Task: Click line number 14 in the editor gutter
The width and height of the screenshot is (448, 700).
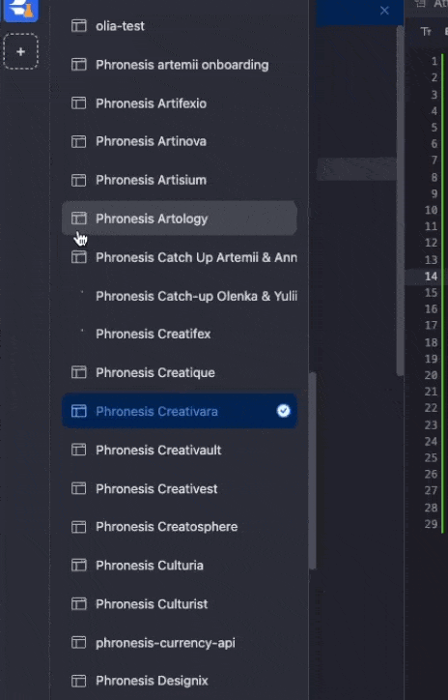Action: point(431,277)
